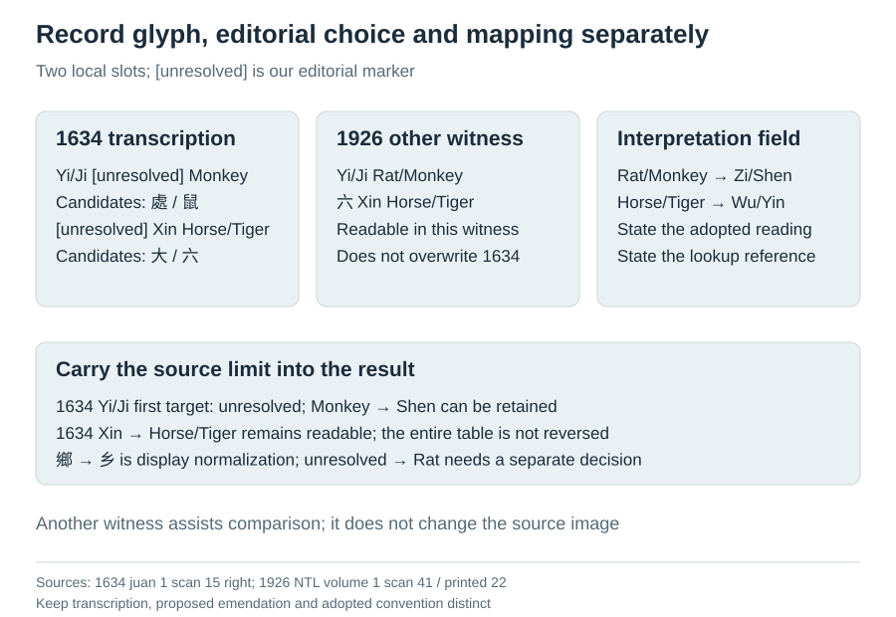Click the note 'Another witness assists comparison'
This screenshot has height=617, width=896.
328,523
